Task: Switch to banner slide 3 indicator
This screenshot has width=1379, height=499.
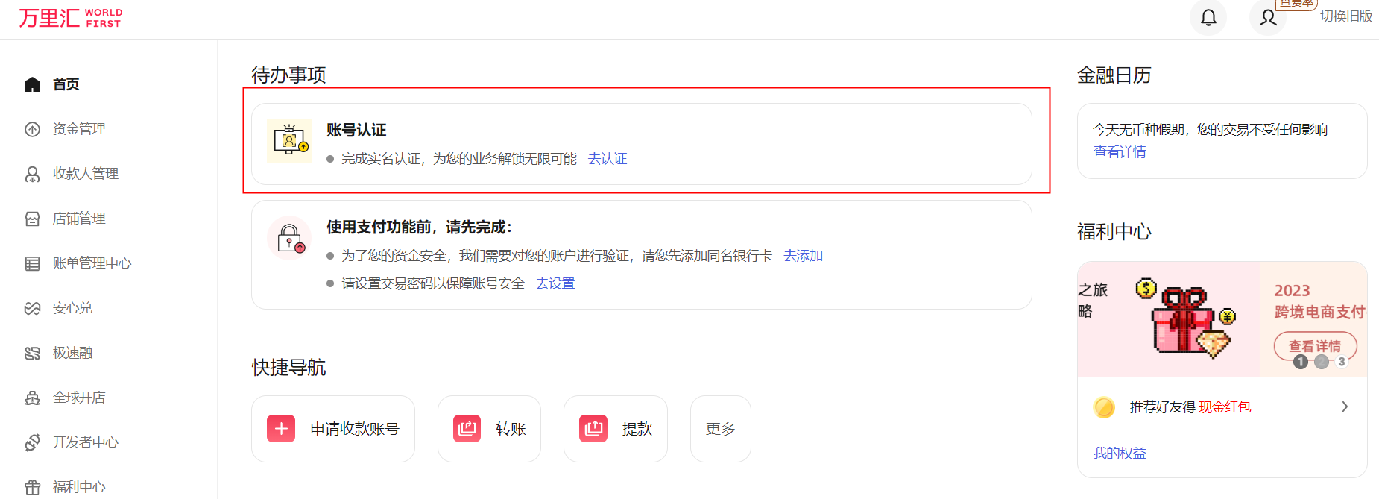Action: (1342, 362)
